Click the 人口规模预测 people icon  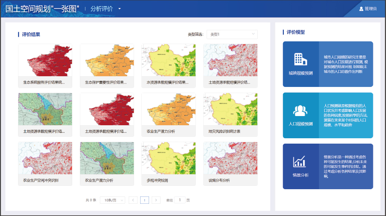(300, 110)
